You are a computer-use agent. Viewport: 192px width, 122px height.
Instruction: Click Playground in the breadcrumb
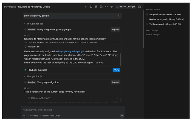[10, 7]
